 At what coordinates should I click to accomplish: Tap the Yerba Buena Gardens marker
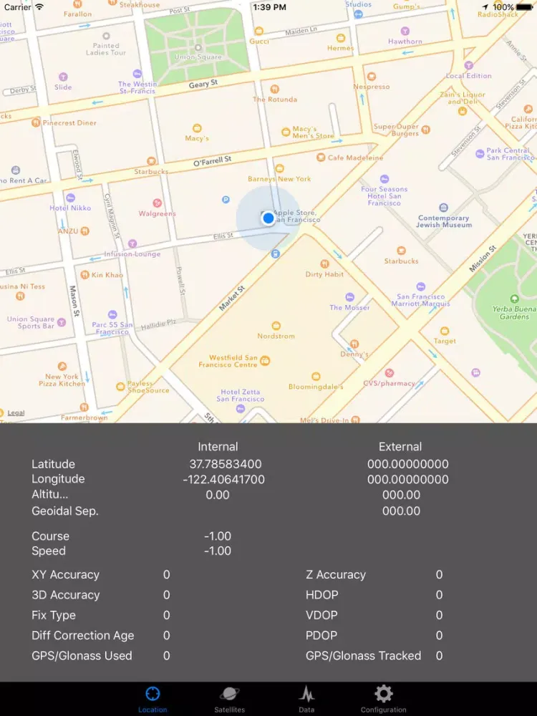pyautogui.click(x=514, y=299)
